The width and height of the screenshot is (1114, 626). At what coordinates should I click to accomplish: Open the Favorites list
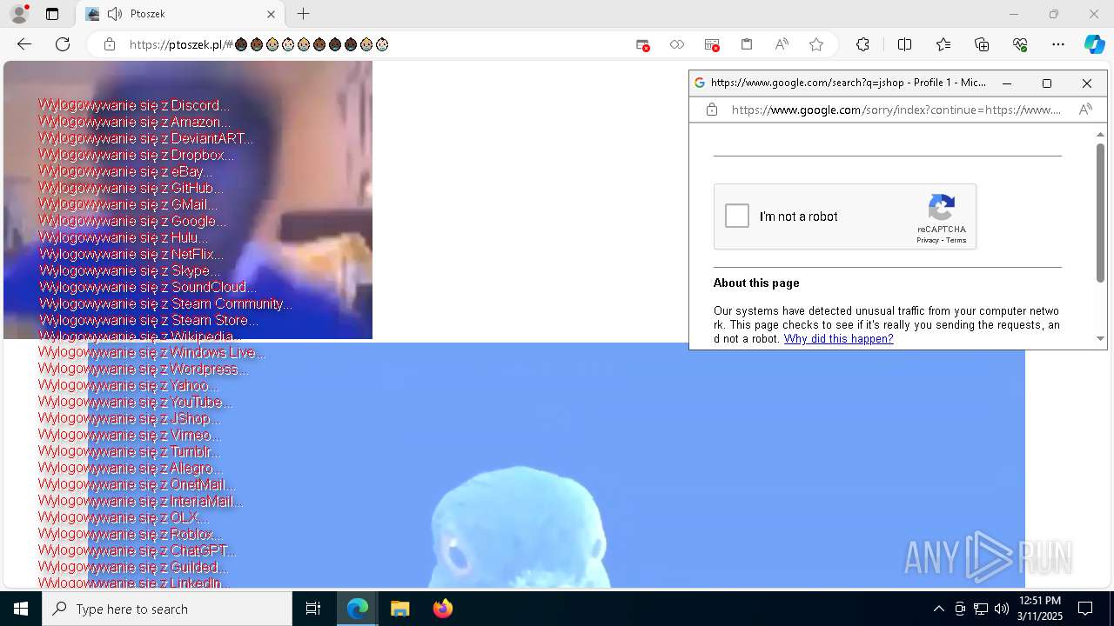click(943, 44)
